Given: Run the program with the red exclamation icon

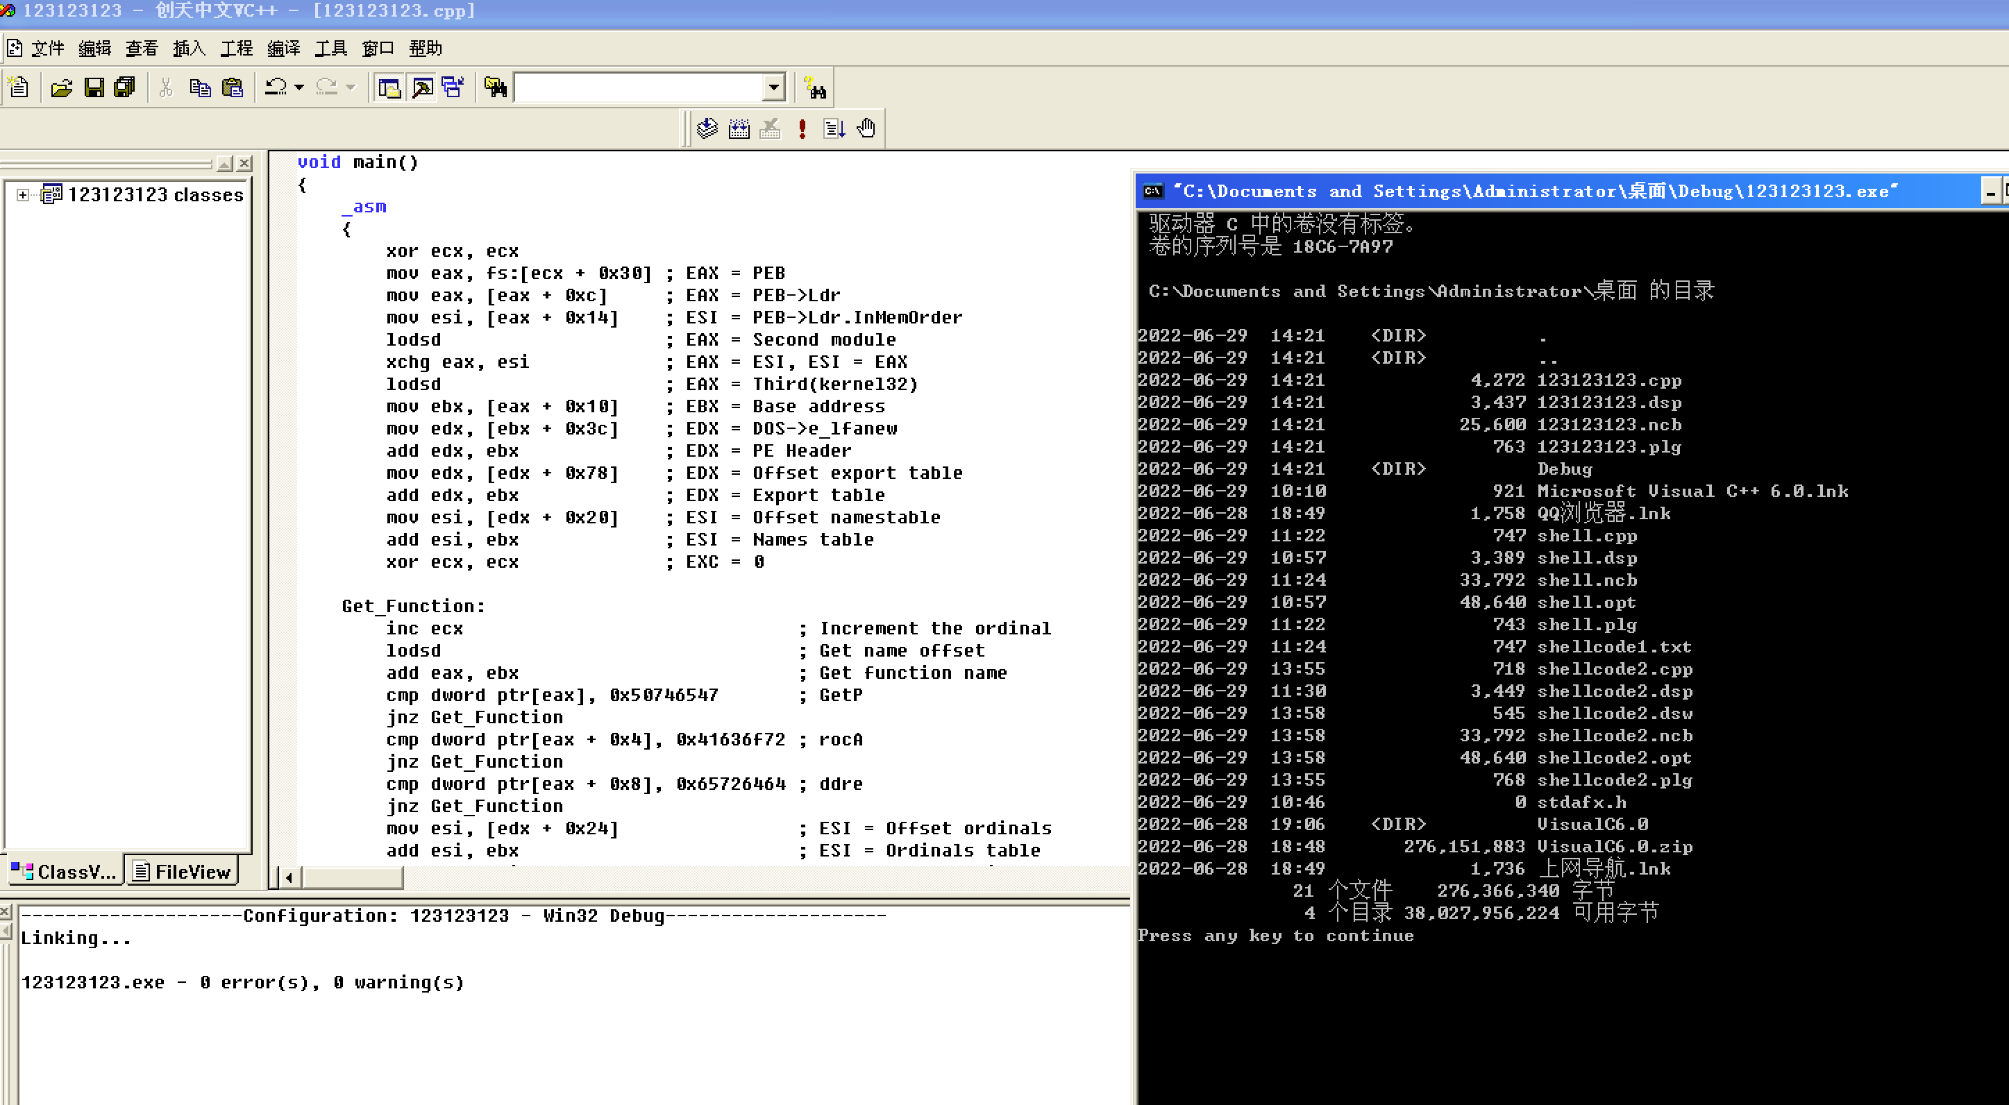Looking at the screenshot, I should point(802,128).
